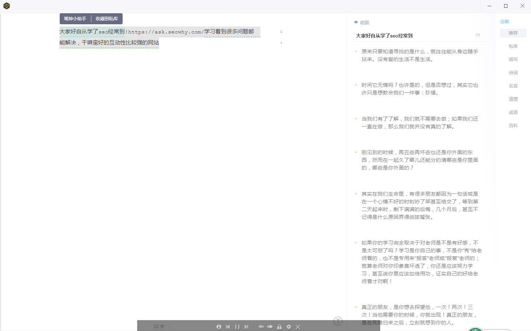Select the quote starting with 时间它无情吗

[x=419, y=89]
